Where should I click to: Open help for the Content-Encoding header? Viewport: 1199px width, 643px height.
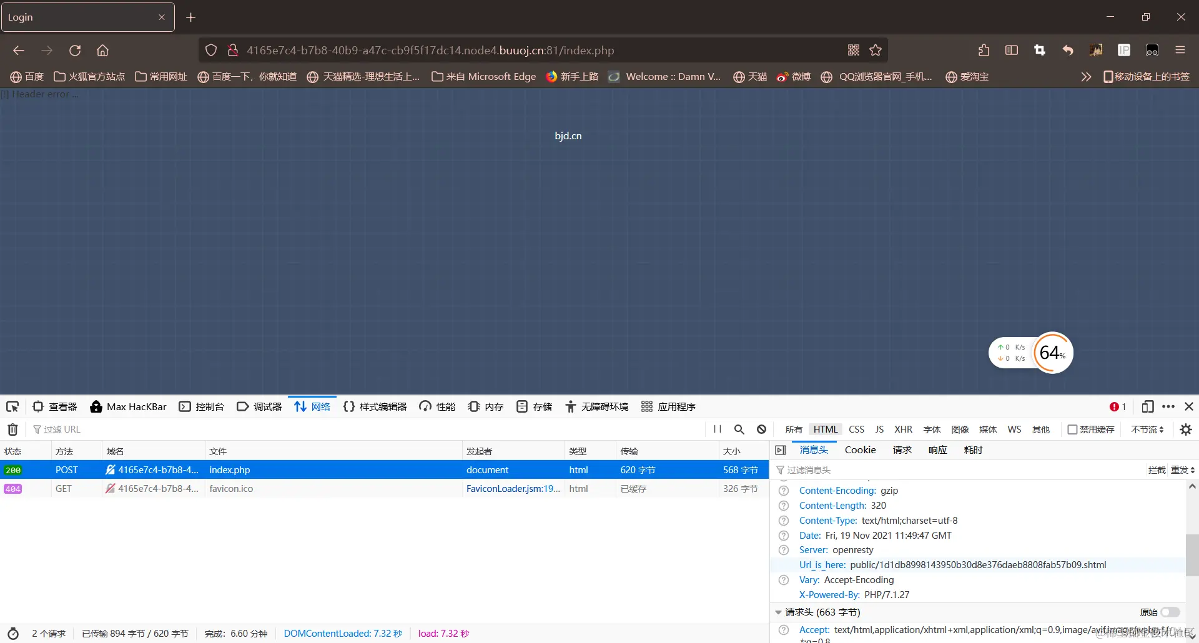(x=784, y=491)
